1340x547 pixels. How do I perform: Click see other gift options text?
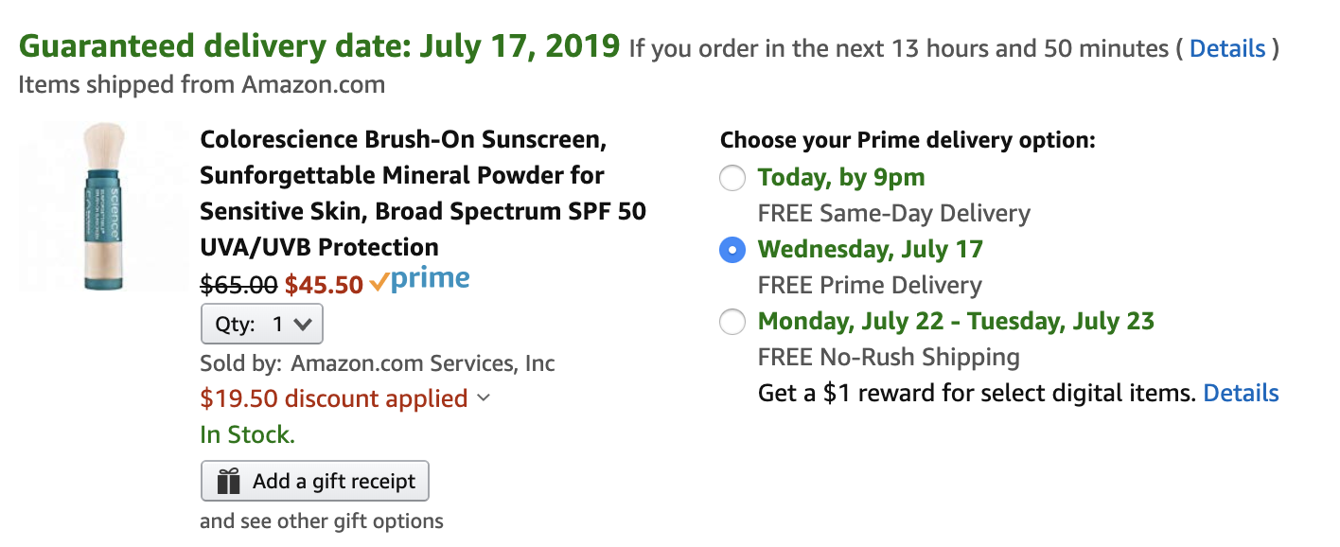pyautogui.click(x=321, y=521)
